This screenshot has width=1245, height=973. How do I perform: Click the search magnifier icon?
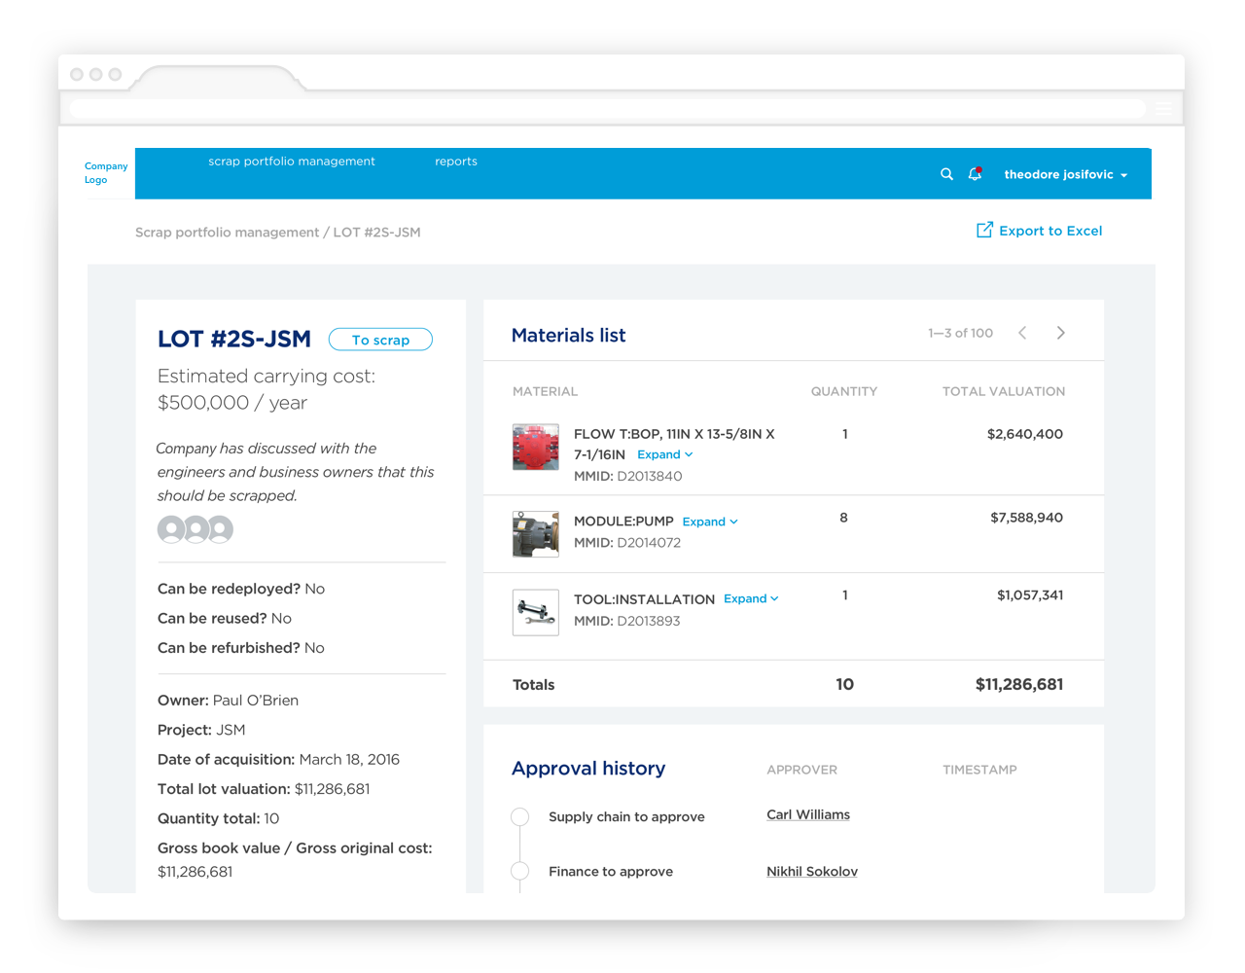[946, 174]
